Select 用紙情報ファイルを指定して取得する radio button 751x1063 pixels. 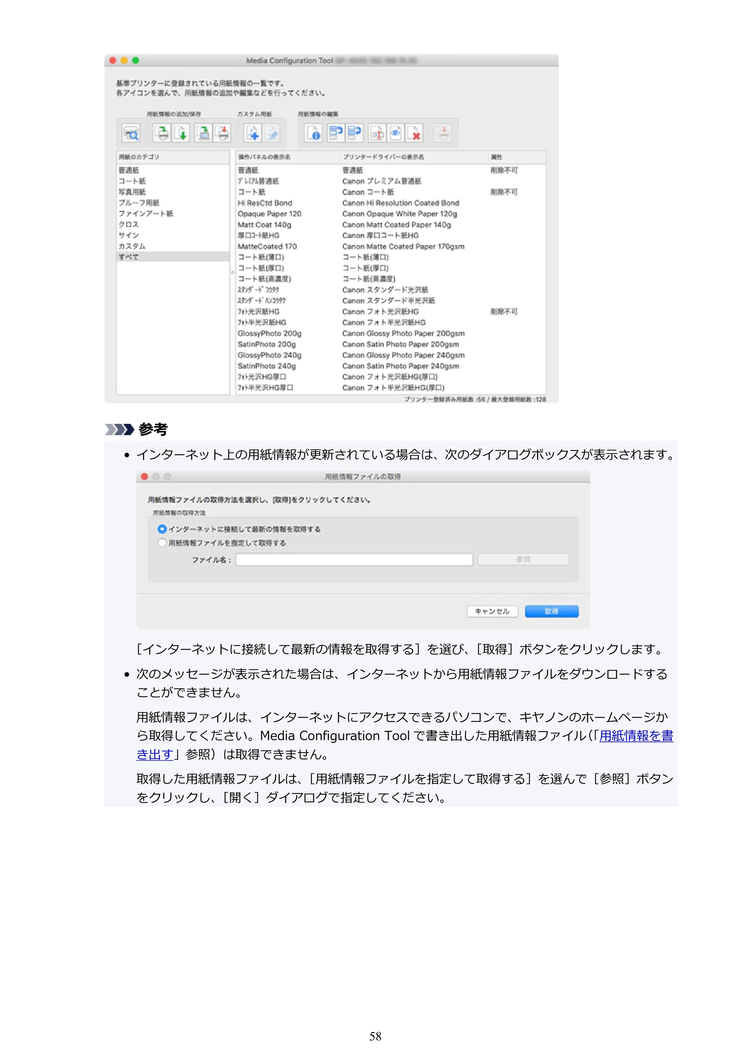pyautogui.click(x=162, y=543)
